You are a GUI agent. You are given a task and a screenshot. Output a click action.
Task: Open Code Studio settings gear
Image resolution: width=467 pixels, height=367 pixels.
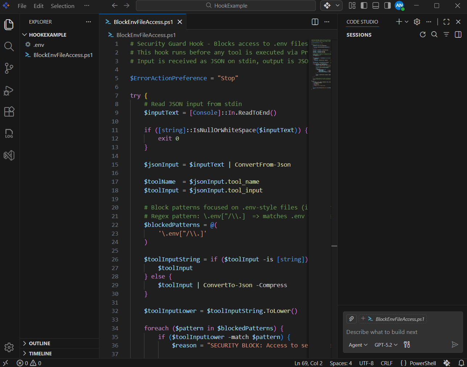[x=417, y=22]
